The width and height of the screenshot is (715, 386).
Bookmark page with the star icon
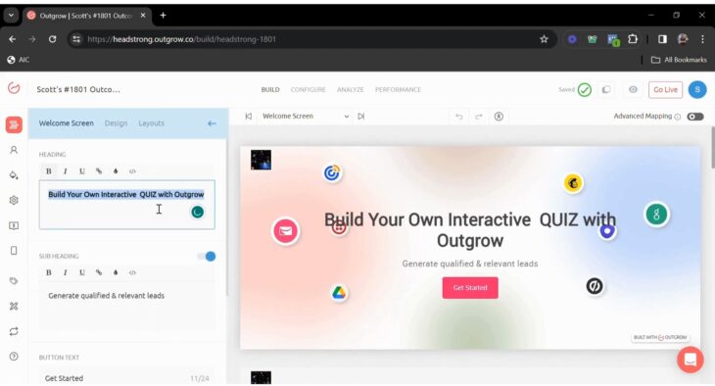coord(544,39)
